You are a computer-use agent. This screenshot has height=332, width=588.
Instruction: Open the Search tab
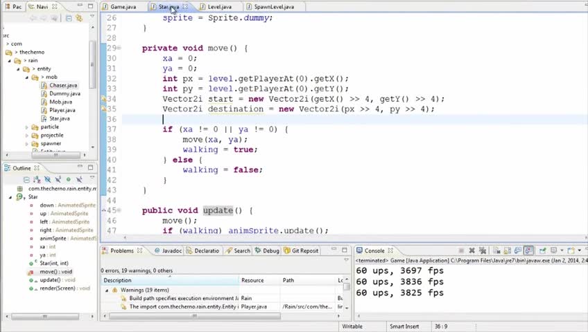238,250
